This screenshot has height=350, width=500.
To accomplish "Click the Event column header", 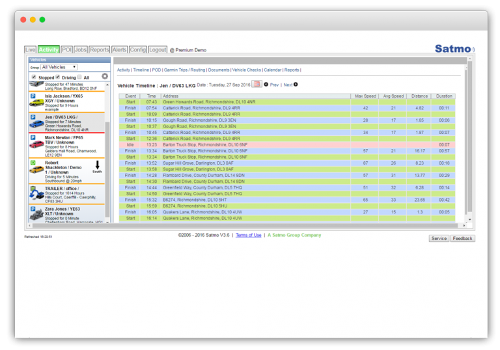I will point(130,96).
